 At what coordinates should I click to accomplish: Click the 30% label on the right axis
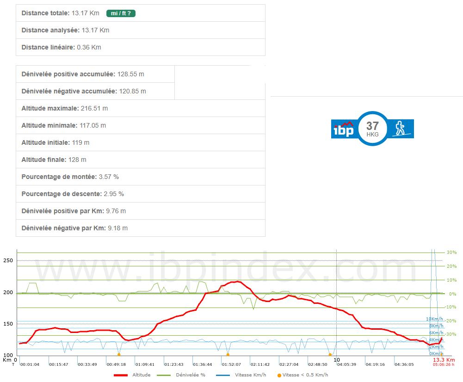pyautogui.click(x=451, y=253)
